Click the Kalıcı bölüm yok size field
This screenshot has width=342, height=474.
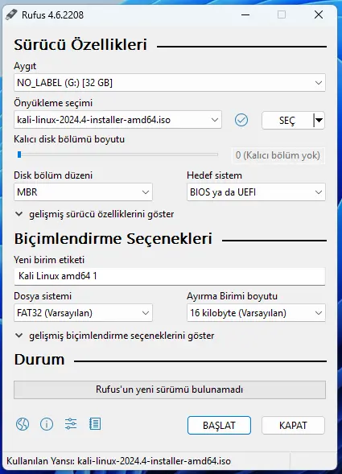[x=278, y=155]
